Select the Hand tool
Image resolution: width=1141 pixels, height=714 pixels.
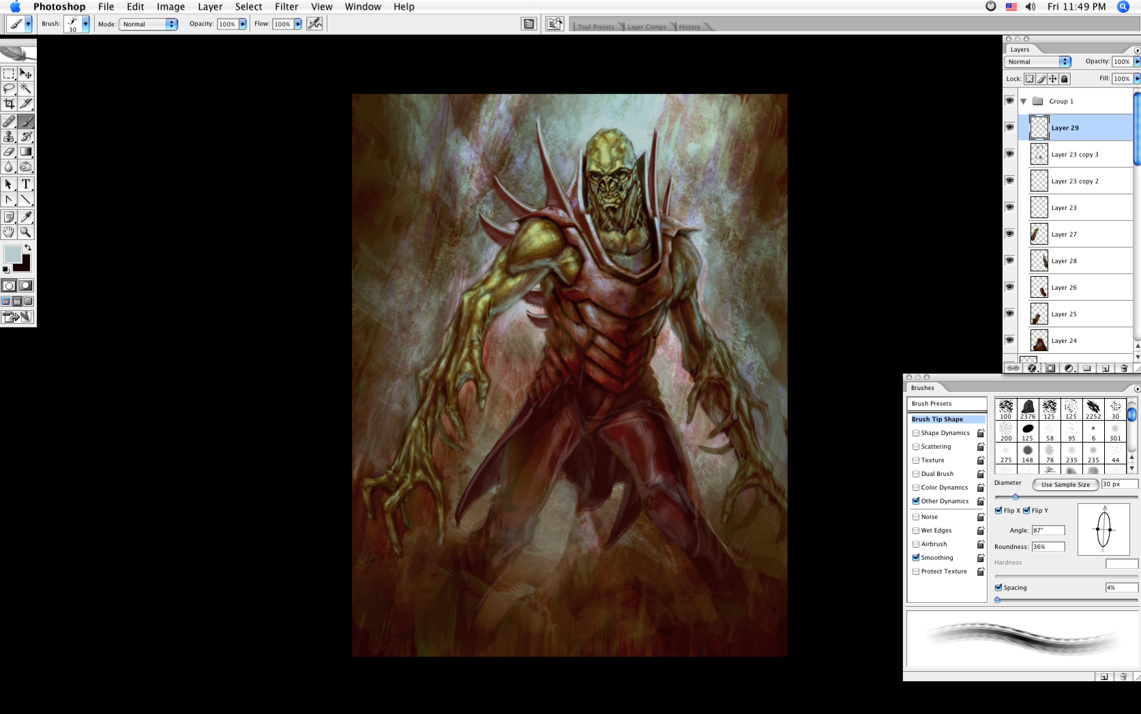pyautogui.click(x=9, y=232)
